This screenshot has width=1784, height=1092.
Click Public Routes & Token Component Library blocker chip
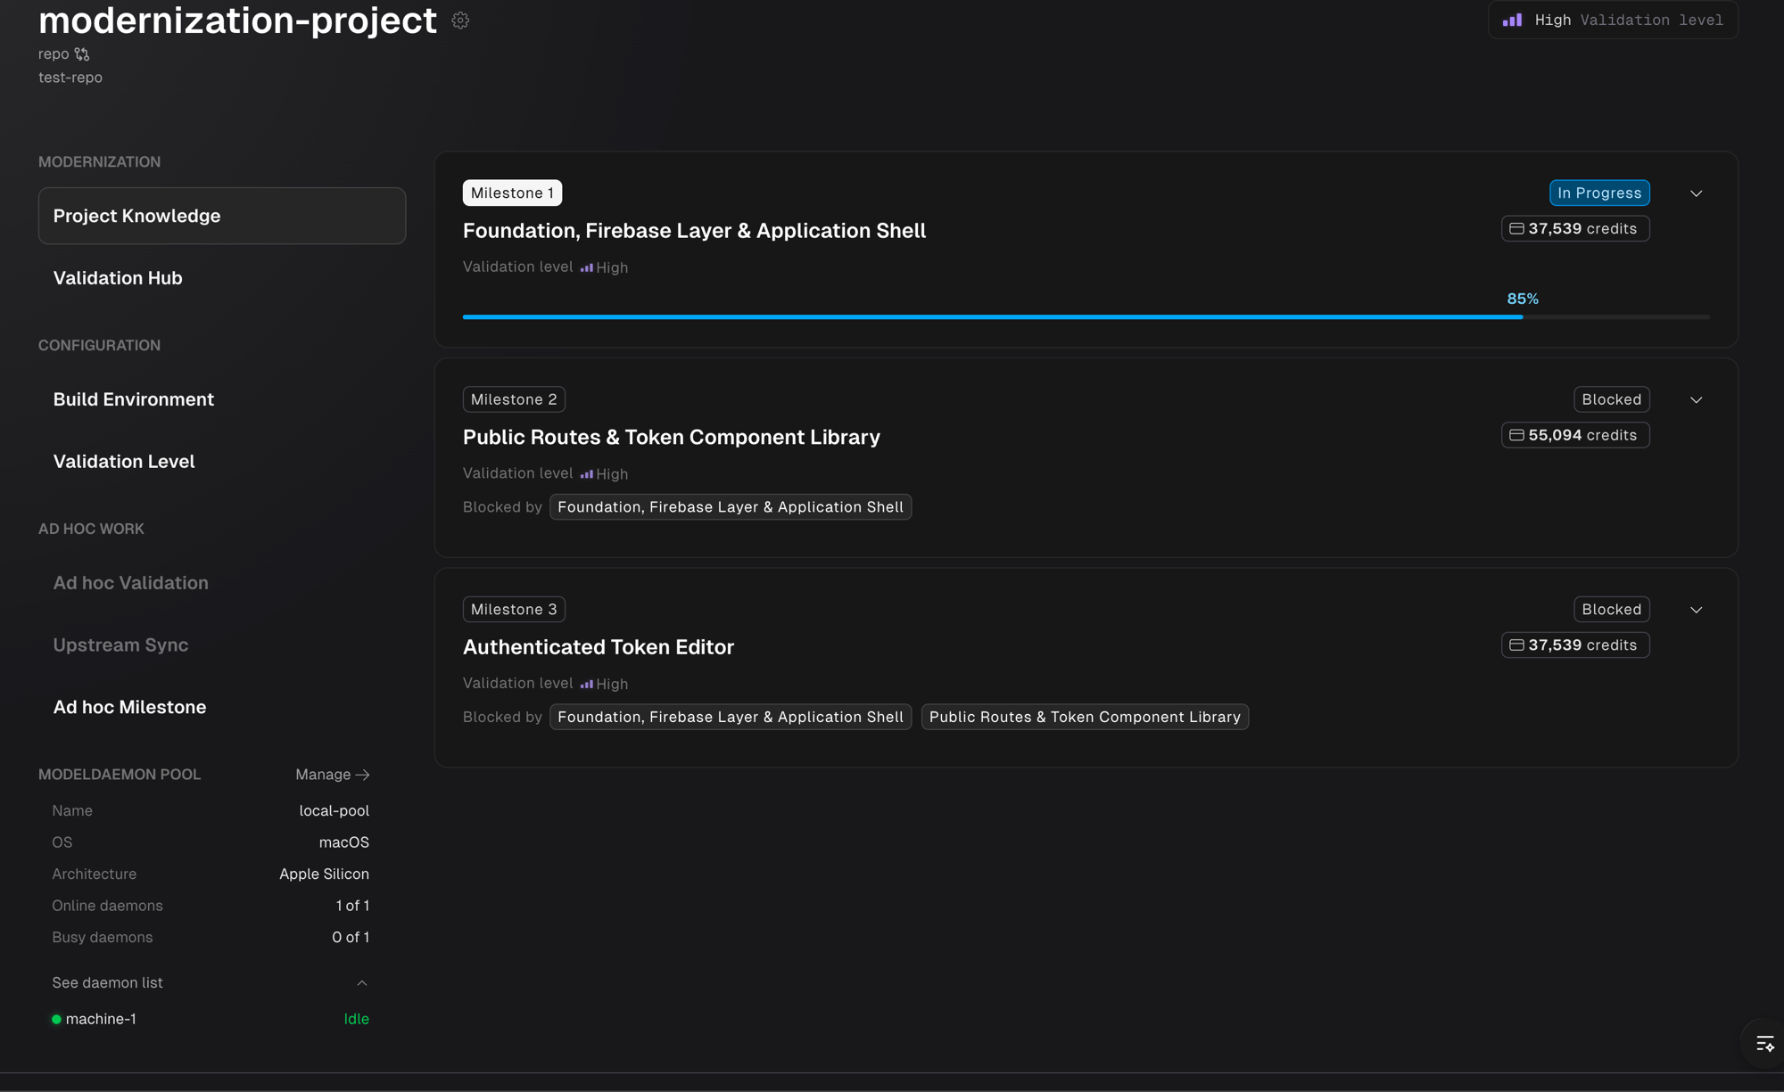(1085, 718)
